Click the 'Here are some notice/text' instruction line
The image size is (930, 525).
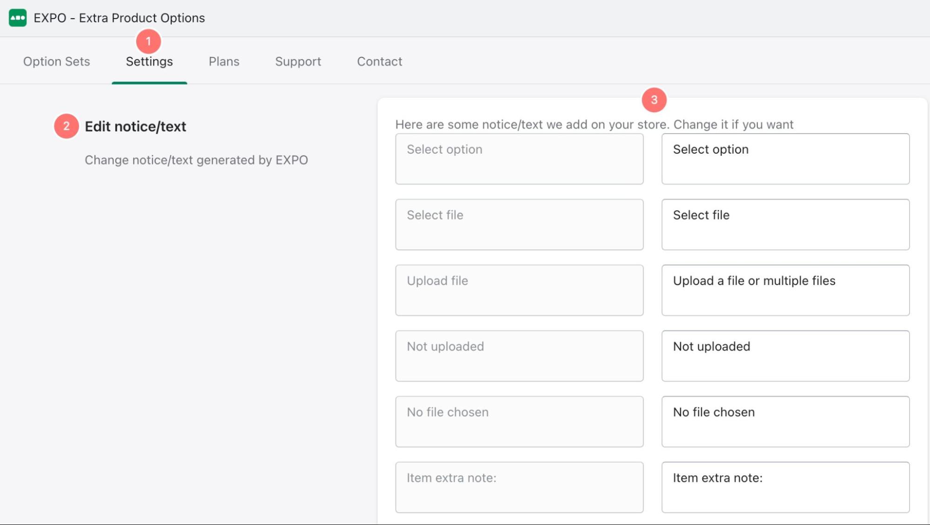tap(594, 125)
